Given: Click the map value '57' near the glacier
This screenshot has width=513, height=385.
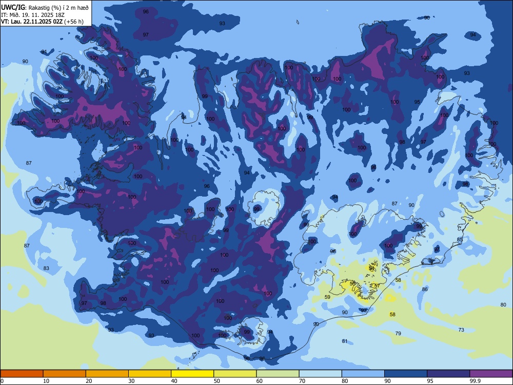Looking at the screenshot, I should pos(377,285).
